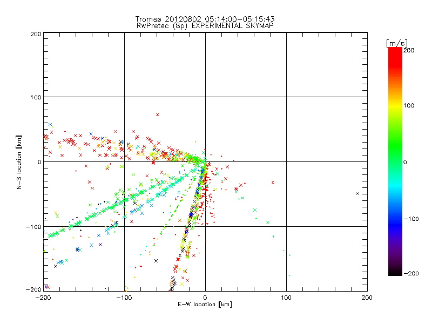The height and width of the screenshot is (324, 432).
Task: Click the y-axis tick label 200 at top
Action: coord(35,33)
